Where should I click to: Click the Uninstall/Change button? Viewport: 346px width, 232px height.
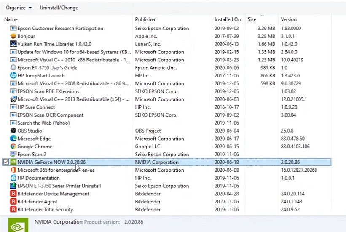click(59, 8)
